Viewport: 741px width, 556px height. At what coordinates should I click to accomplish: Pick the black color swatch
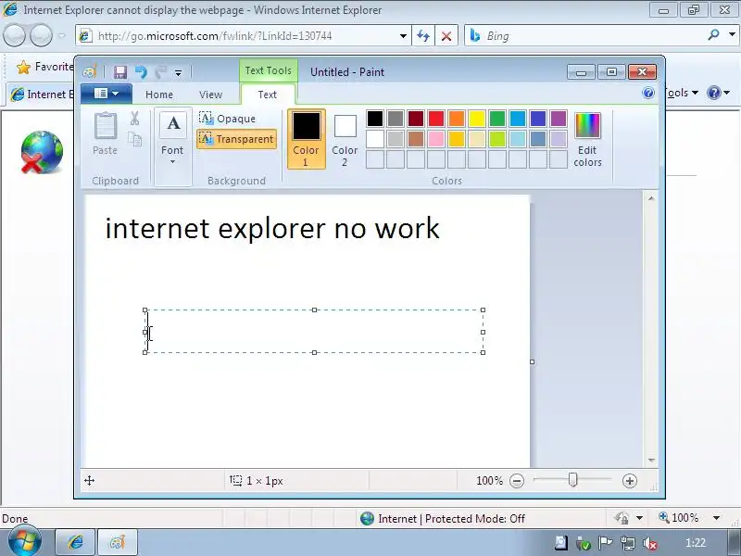click(375, 119)
